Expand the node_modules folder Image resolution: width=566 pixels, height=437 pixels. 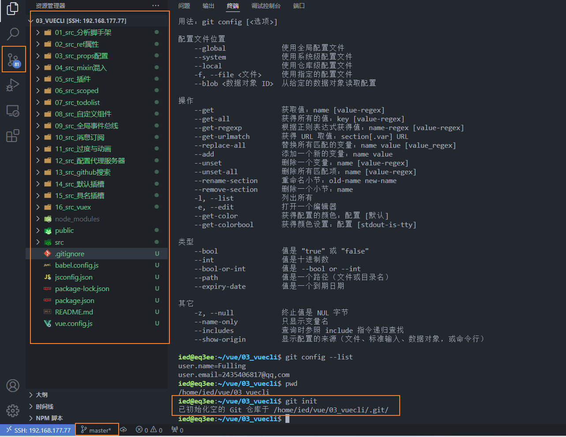coord(97,219)
